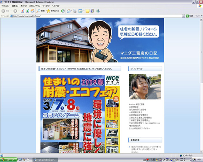203x162 pixels.
Task: Open the address bar URL dropdown
Action: point(183,16)
